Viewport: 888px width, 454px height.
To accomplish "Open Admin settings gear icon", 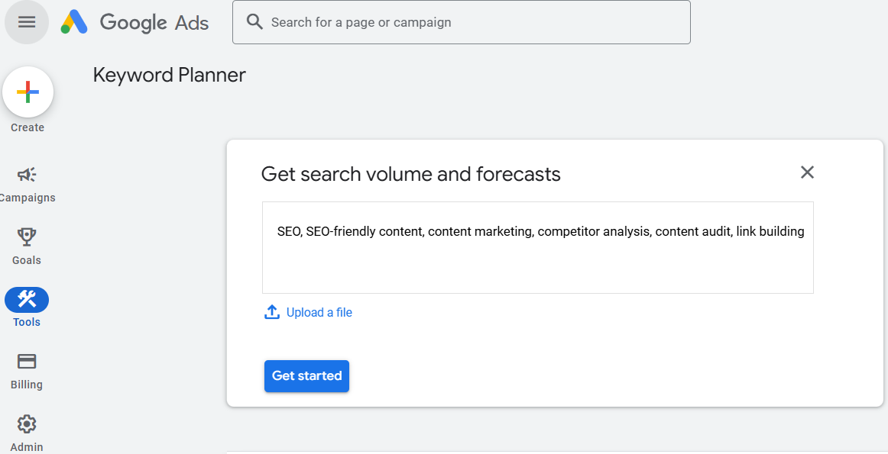I will coord(27,424).
